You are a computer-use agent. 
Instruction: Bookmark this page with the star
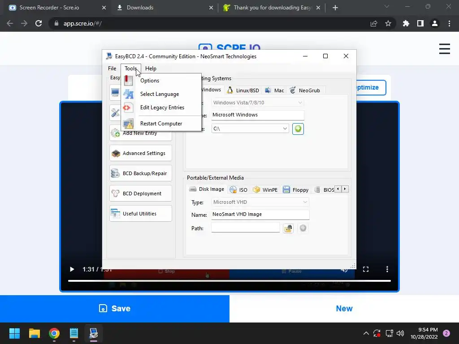click(388, 23)
